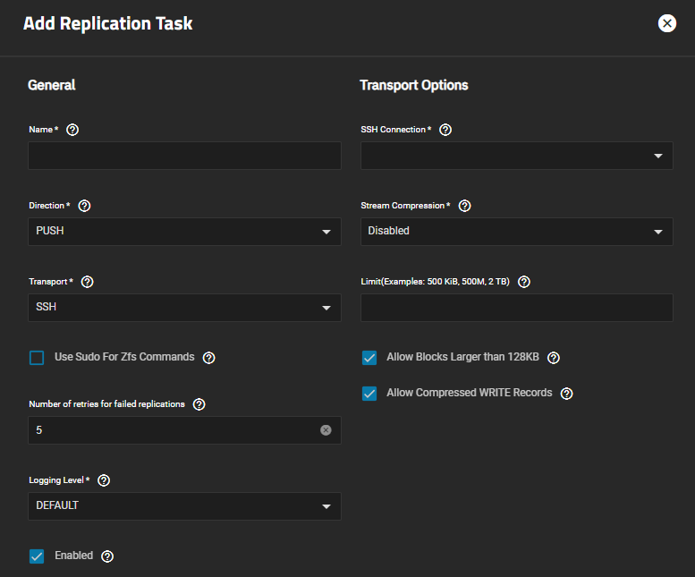The image size is (695, 577).
Task: Close the Add Replication Task panel
Action: click(667, 24)
